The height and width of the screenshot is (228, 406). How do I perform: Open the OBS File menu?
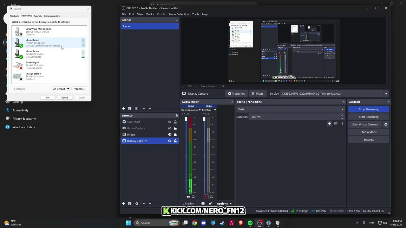coord(124,14)
